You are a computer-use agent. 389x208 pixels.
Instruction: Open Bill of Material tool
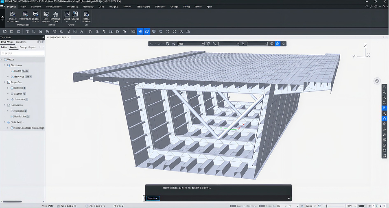pos(86,17)
